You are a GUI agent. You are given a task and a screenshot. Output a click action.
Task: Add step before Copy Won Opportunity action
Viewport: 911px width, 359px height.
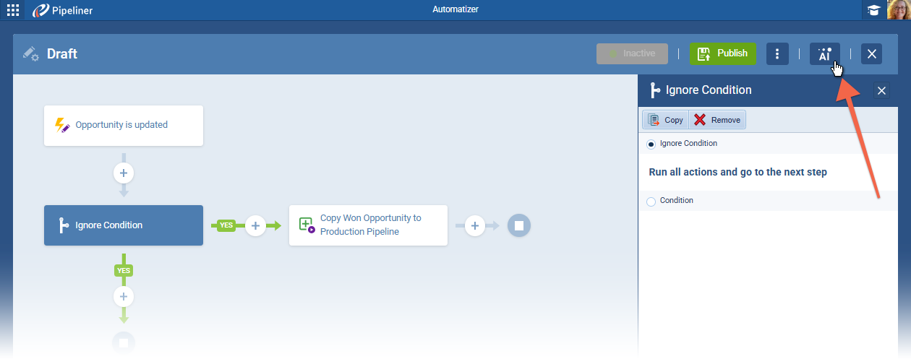(x=255, y=225)
